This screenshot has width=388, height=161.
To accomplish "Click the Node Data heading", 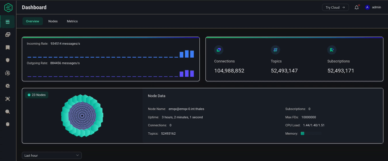I will click(157, 96).
